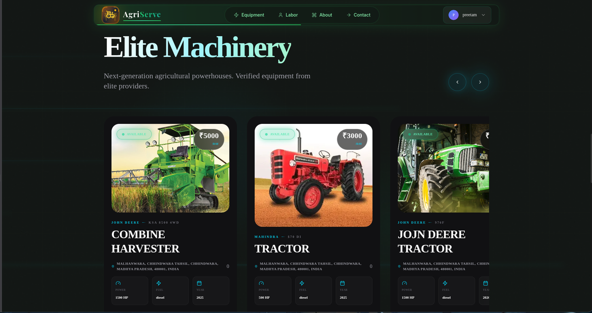Click power gauge icon on Jojn Deere card
Viewport: 592px width, 313px height.
point(405,283)
